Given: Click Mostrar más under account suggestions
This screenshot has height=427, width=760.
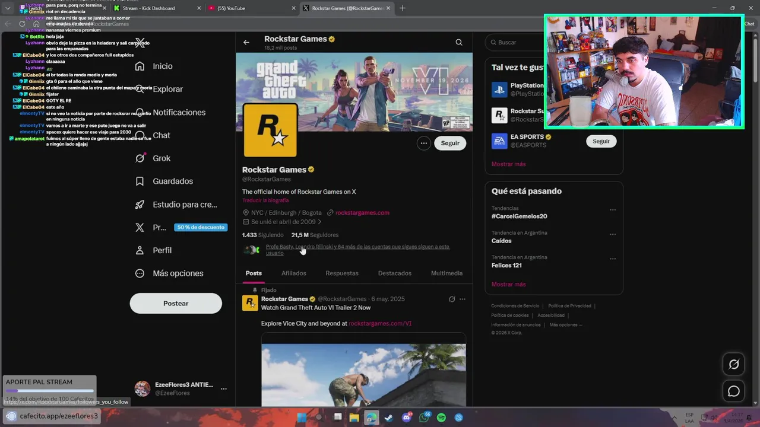Looking at the screenshot, I should [x=508, y=164].
